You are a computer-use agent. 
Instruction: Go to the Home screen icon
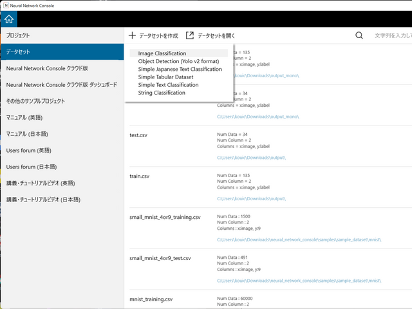tap(9, 19)
